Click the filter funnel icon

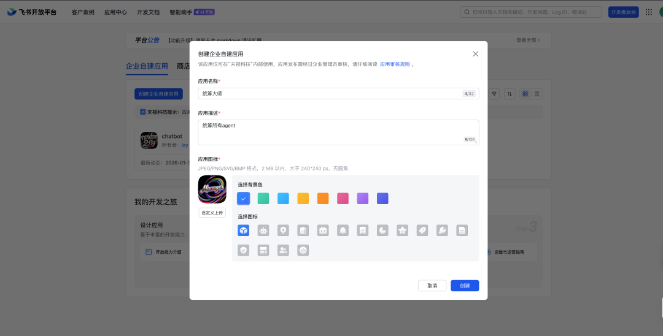point(494,94)
